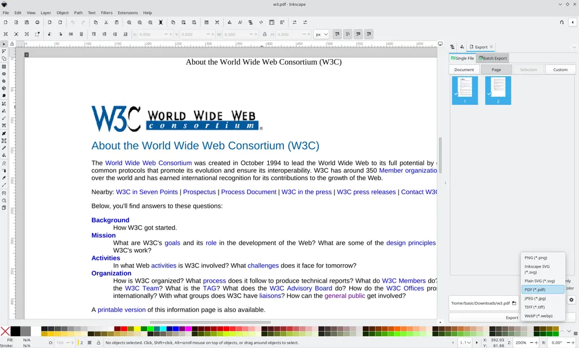Pick the black swatch in palette
The height and width of the screenshot is (348, 579).
pyautogui.click(x=16, y=332)
